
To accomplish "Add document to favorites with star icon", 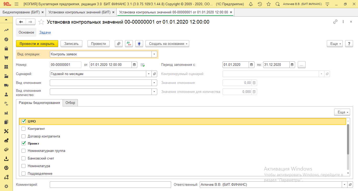I will 41,22.
